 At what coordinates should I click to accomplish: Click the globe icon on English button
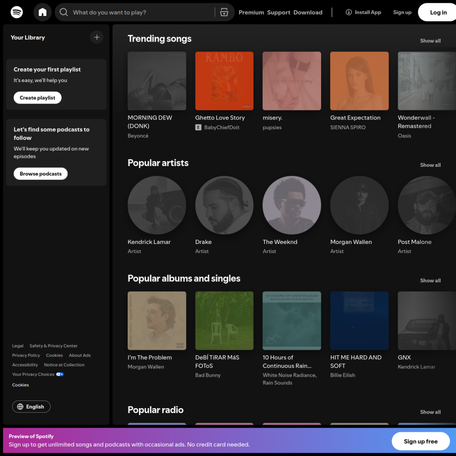(20, 407)
